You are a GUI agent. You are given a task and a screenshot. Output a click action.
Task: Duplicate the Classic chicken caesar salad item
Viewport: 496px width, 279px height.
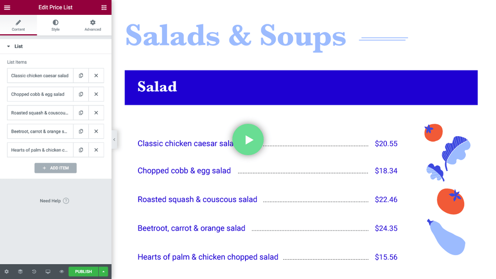(x=81, y=76)
